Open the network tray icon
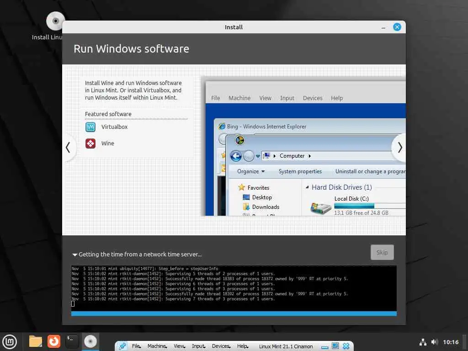Image resolution: width=468 pixels, height=351 pixels. 423,342
